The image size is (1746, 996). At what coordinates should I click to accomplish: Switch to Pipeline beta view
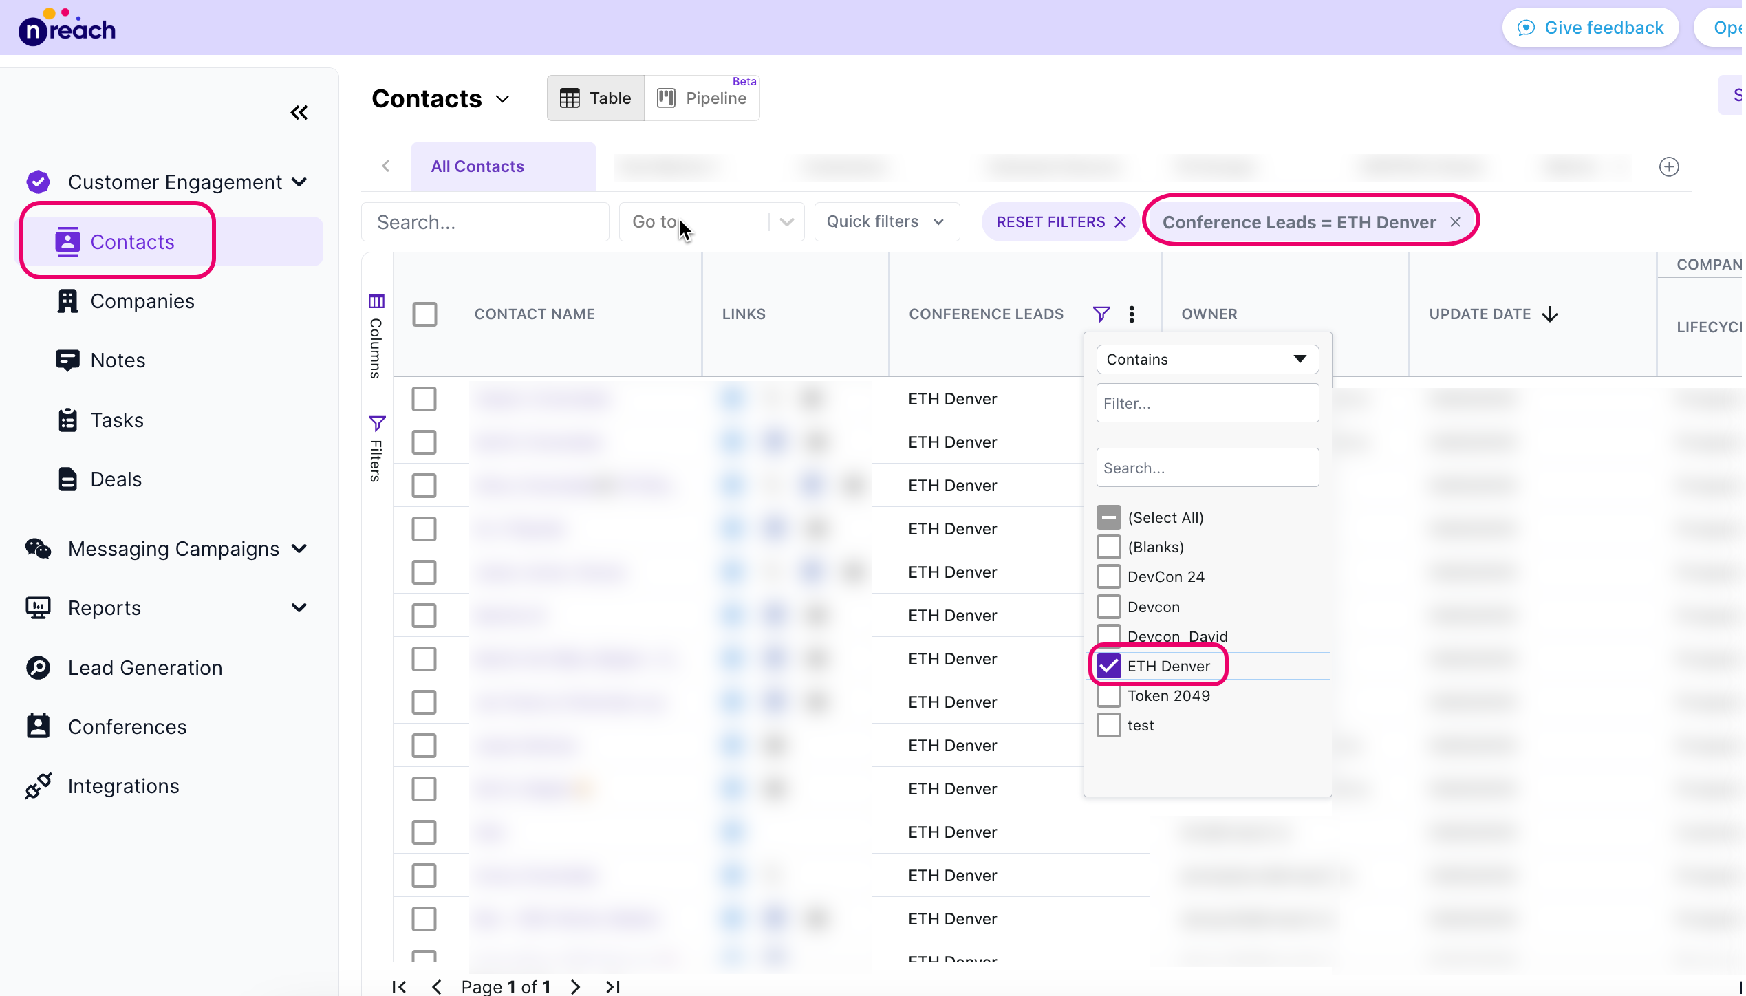(702, 98)
